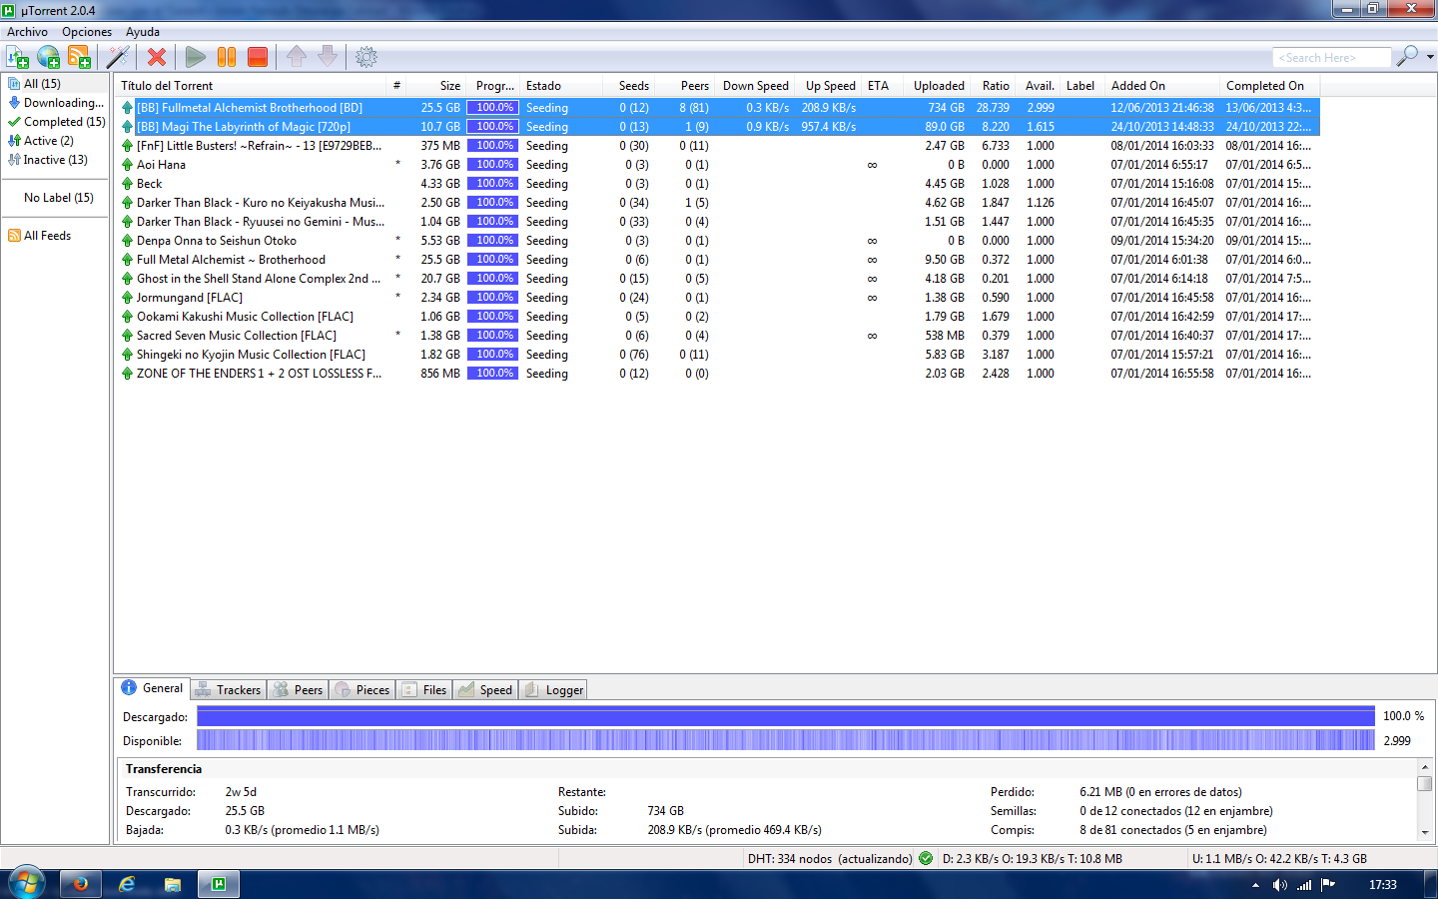Open the Archivo menu
Screen dimensions: 1438x899
point(27,32)
